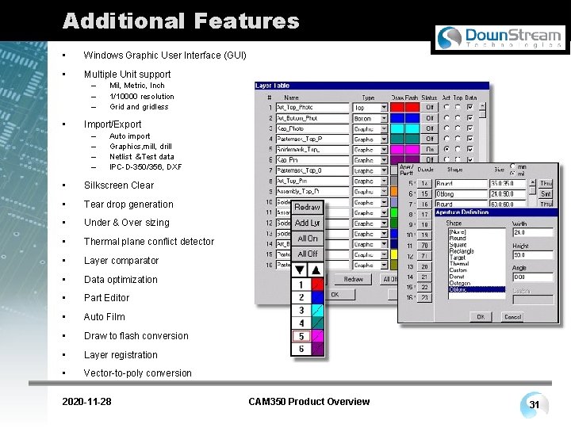Open the Type dropdown for layer 14
This screenshot has width=571, height=428.
point(384,244)
